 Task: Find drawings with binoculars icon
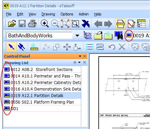point(119,35)
